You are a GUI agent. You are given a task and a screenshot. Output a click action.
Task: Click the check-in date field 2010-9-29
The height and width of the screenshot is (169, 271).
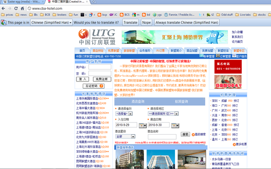126,125
